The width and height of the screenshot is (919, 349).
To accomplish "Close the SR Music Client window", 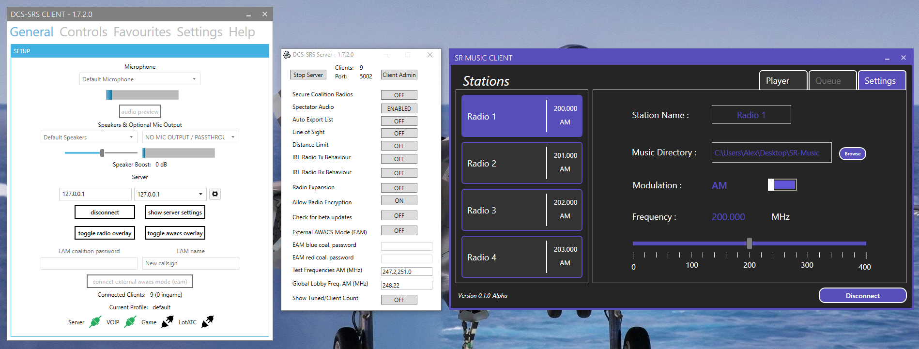I will 903,58.
